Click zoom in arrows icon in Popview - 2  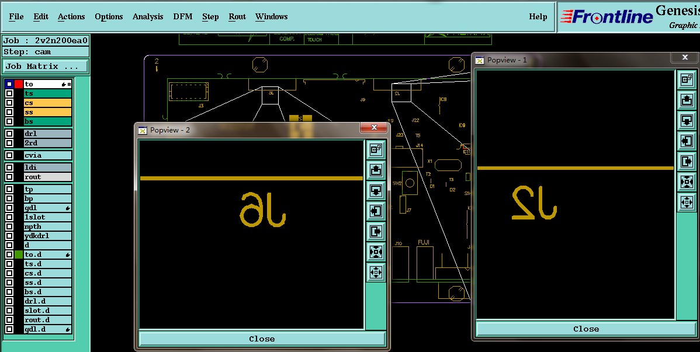[x=376, y=252]
